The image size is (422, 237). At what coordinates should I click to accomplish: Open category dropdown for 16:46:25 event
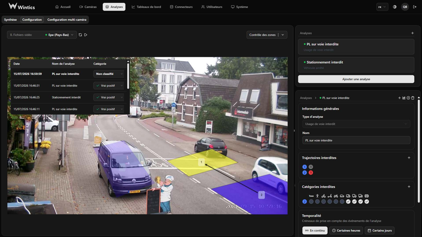(108, 97)
